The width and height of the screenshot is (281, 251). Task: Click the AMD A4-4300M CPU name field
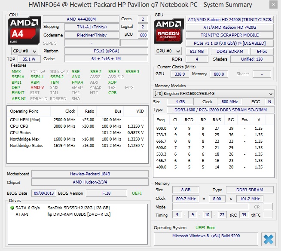81,19
